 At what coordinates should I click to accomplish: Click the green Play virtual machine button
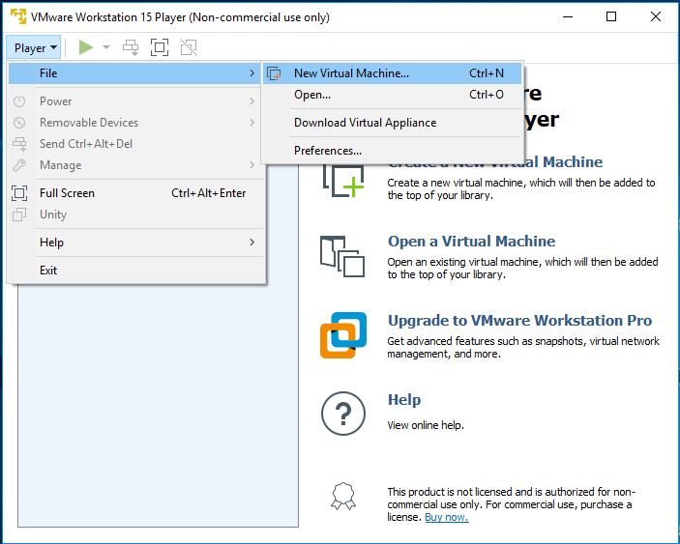[86, 47]
